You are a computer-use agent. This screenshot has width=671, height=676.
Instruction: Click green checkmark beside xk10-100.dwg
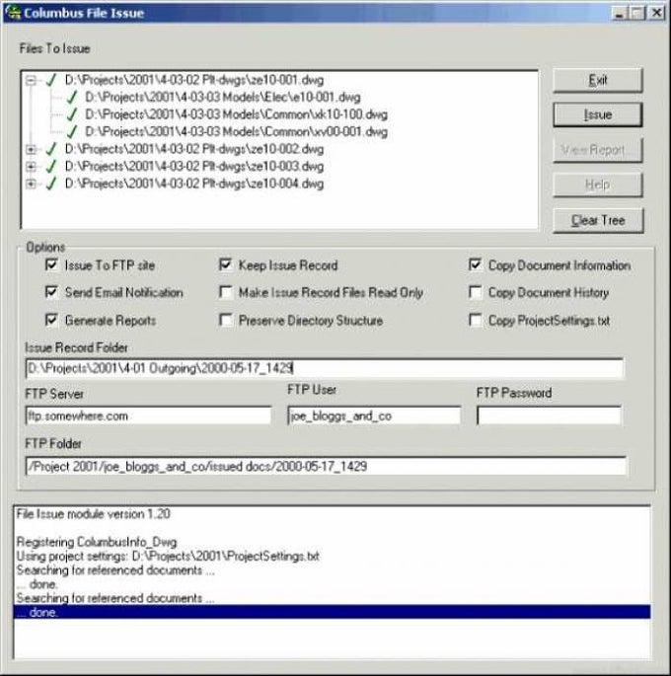(x=71, y=114)
